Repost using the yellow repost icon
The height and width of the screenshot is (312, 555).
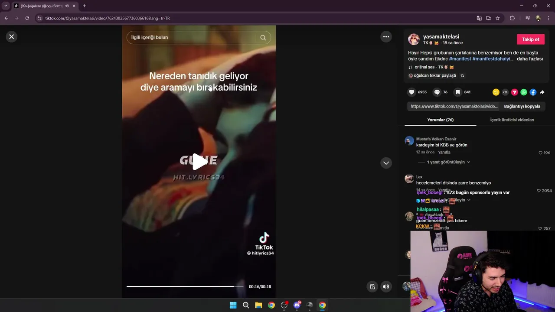(496, 92)
